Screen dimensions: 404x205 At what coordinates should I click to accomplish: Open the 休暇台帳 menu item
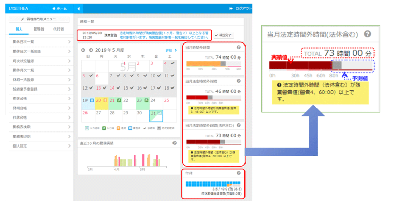(x=41, y=108)
